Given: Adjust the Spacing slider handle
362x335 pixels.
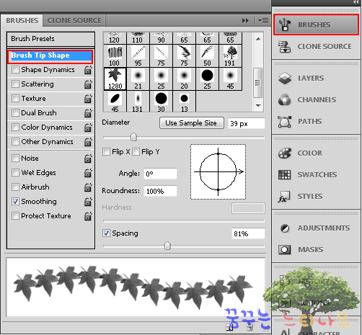Looking at the screenshot, I should (x=167, y=246).
